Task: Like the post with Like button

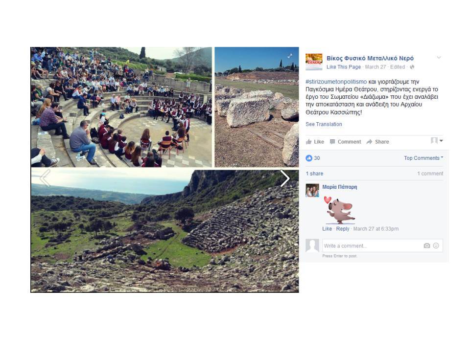Action: [x=315, y=142]
